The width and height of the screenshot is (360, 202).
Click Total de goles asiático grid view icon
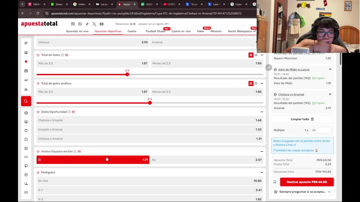(251, 83)
